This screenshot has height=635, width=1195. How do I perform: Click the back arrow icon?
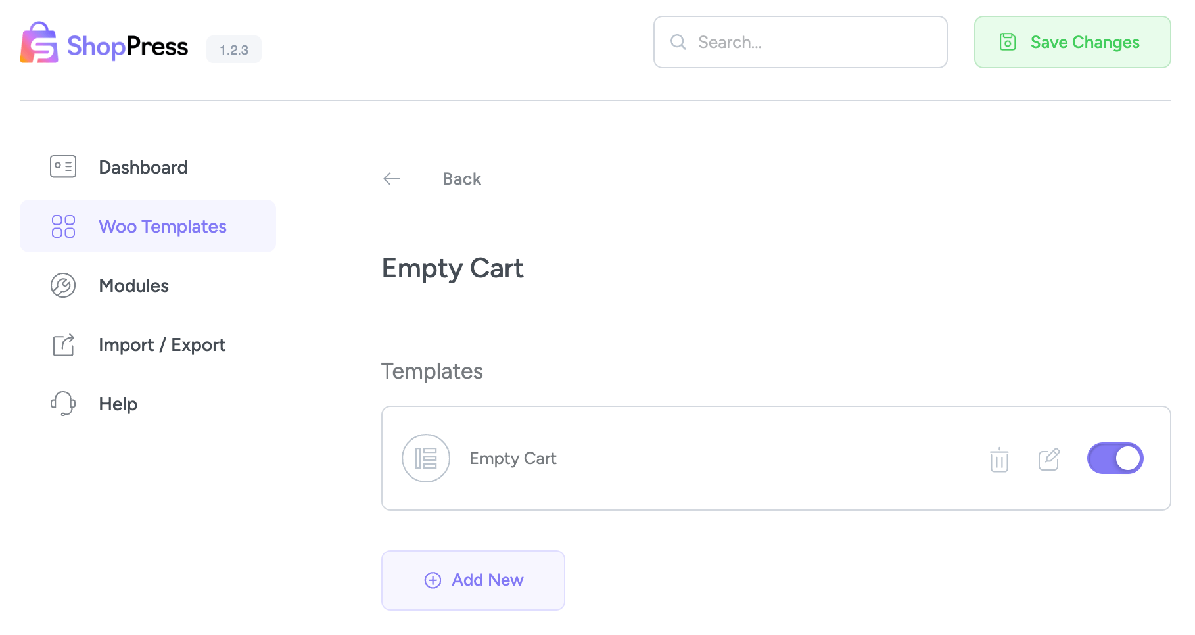(x=392, y=178)
